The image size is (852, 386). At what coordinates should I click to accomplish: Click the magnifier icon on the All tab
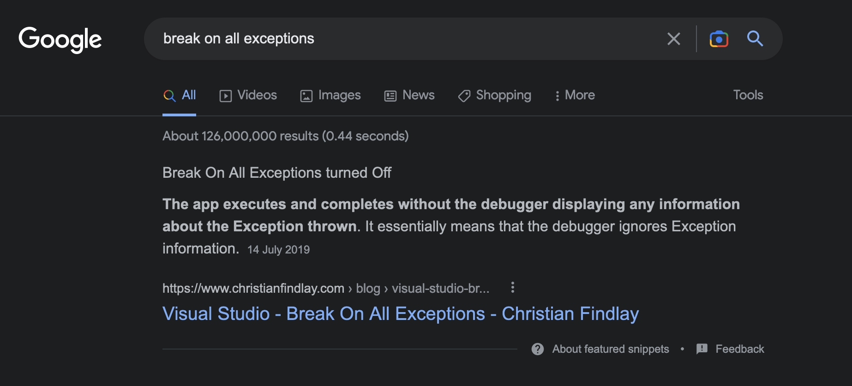coord(169,96)
